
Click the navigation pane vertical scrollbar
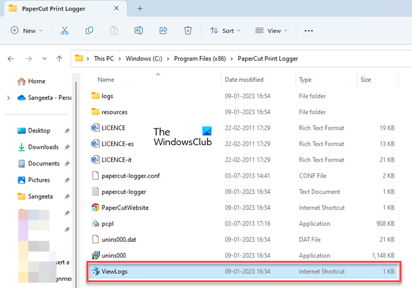point(76,184)
